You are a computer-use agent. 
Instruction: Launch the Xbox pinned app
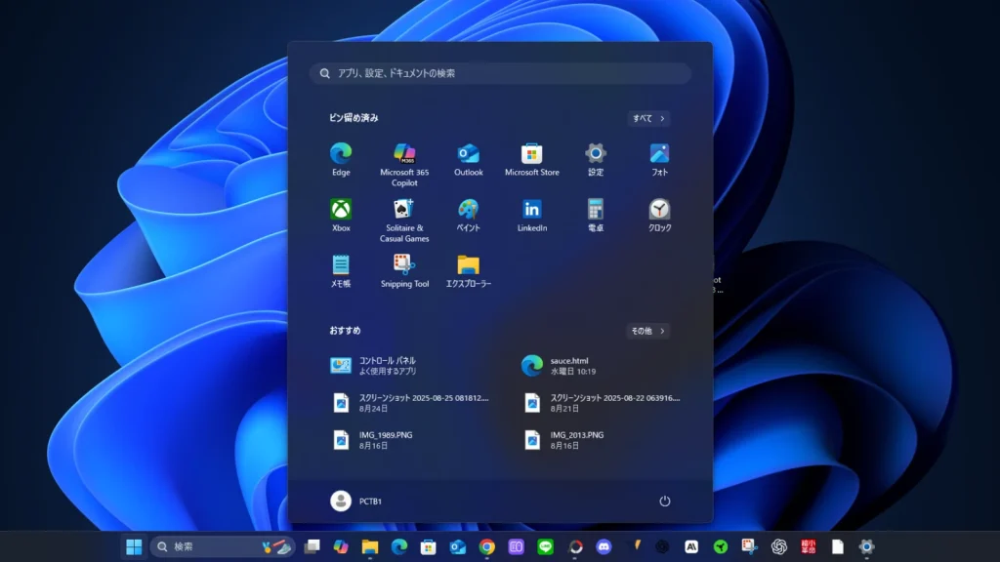(341, 215)
